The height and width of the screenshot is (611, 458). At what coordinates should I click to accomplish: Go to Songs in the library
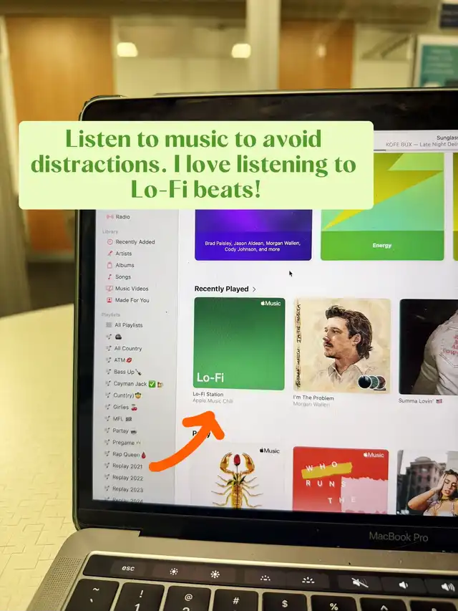[x=124, y=276]
